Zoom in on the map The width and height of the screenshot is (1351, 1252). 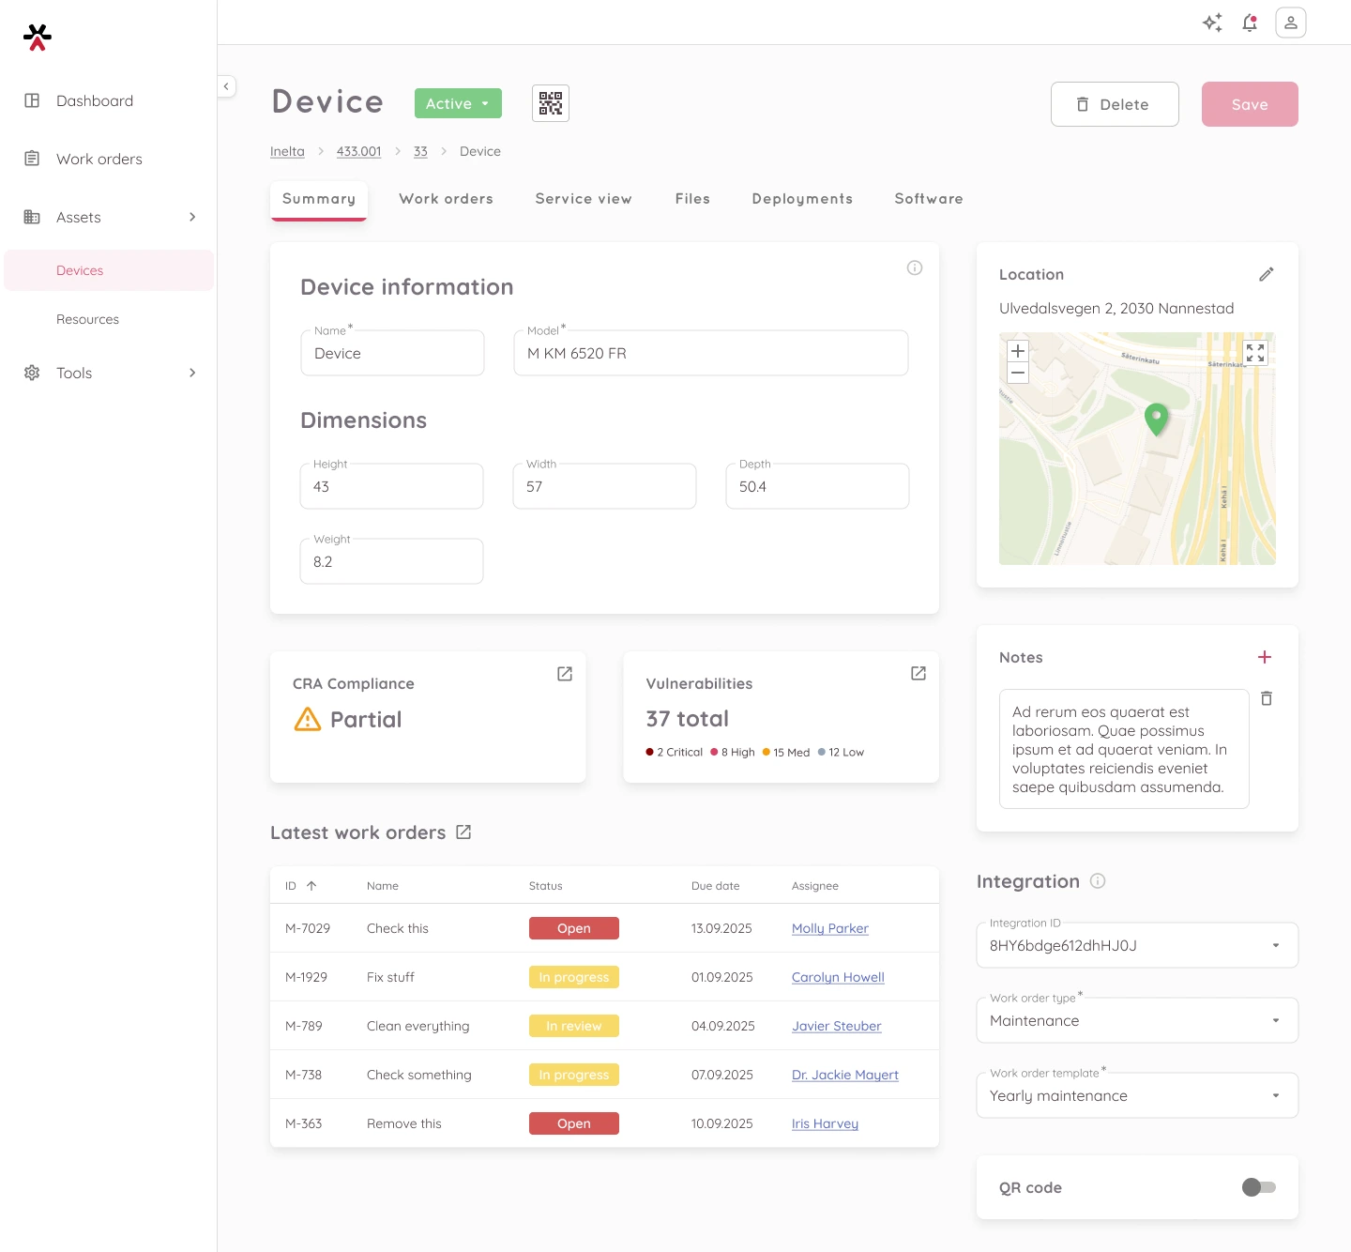[x=1018, y=351]
